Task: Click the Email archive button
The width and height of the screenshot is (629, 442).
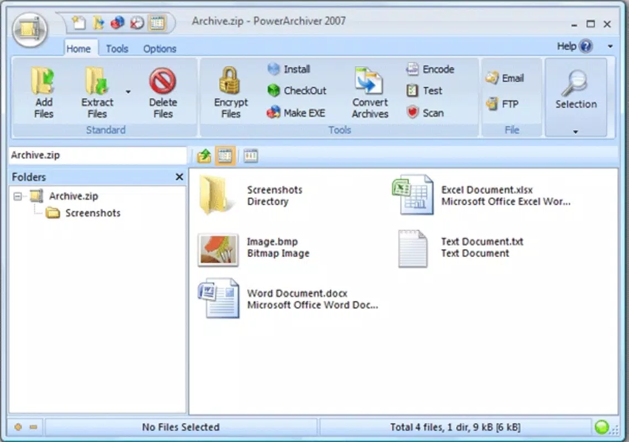Action: (x=505, y=78)
